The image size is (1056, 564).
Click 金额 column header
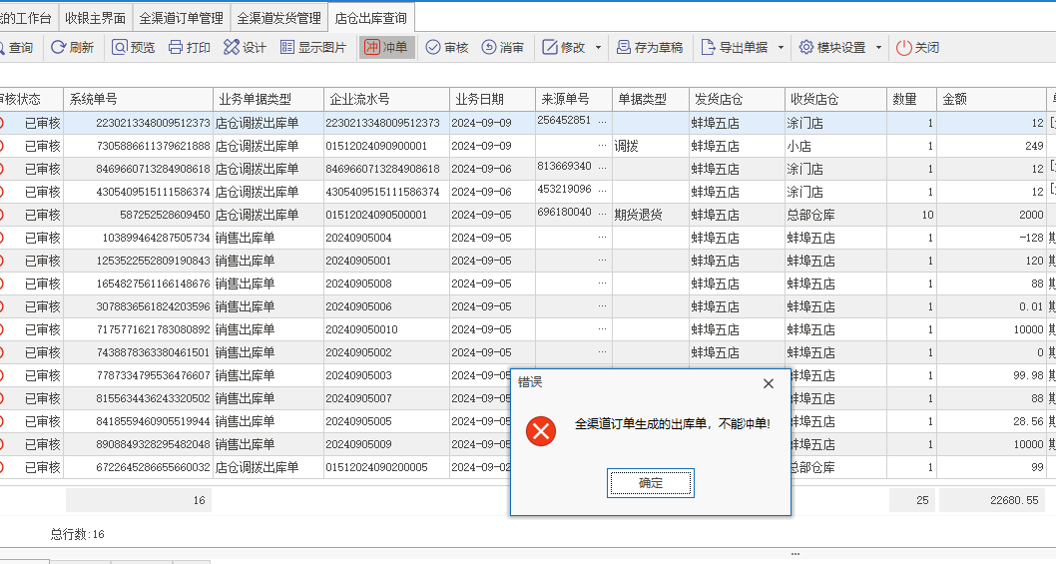991,99
